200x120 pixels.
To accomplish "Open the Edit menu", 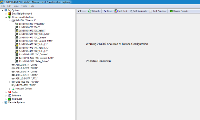I will pyautogui.click(x=9, y=6).
